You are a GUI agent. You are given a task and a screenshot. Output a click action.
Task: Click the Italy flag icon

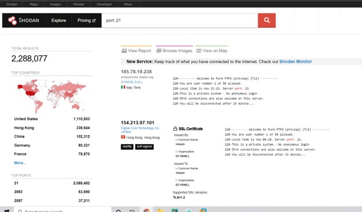(123, 87)
